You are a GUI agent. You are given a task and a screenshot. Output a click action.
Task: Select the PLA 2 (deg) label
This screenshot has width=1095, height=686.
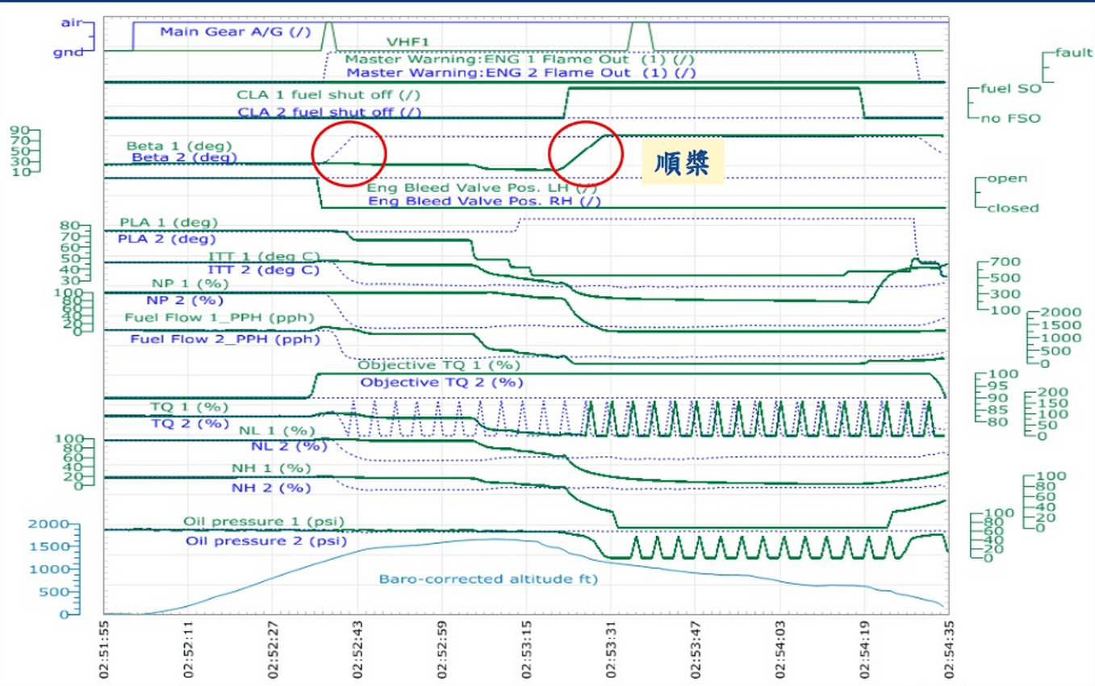(x=167, y=239)
